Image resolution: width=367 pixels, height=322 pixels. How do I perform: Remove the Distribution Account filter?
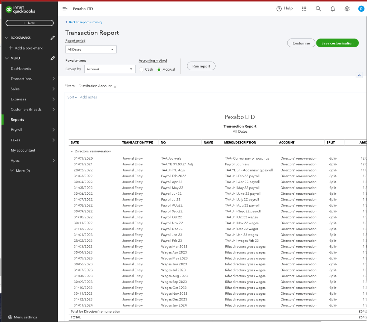point(115,86)
